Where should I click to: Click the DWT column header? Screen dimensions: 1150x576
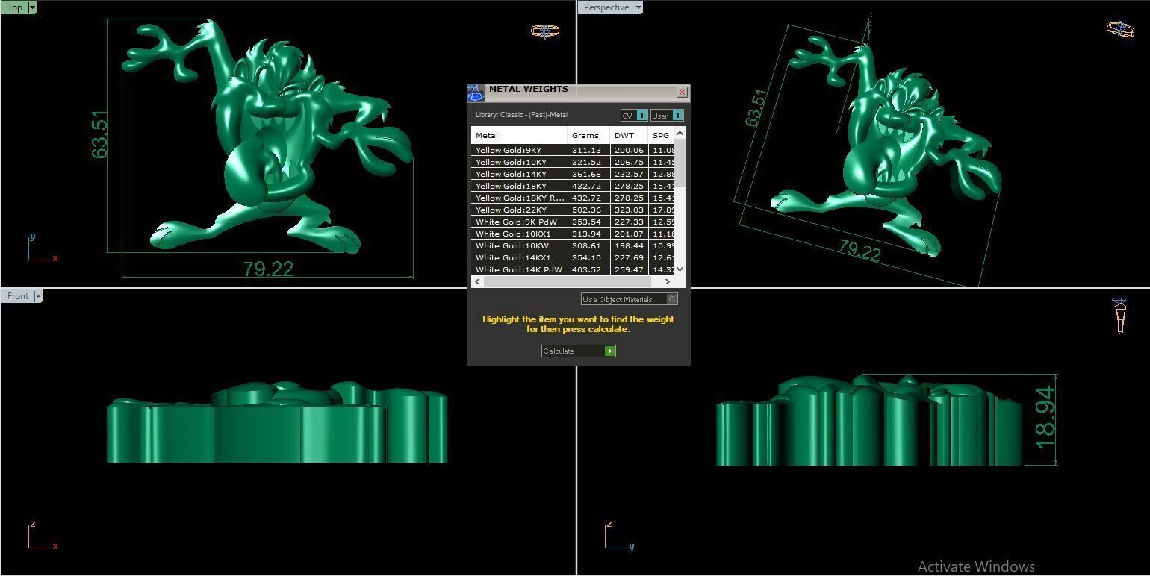coord(629,135)
